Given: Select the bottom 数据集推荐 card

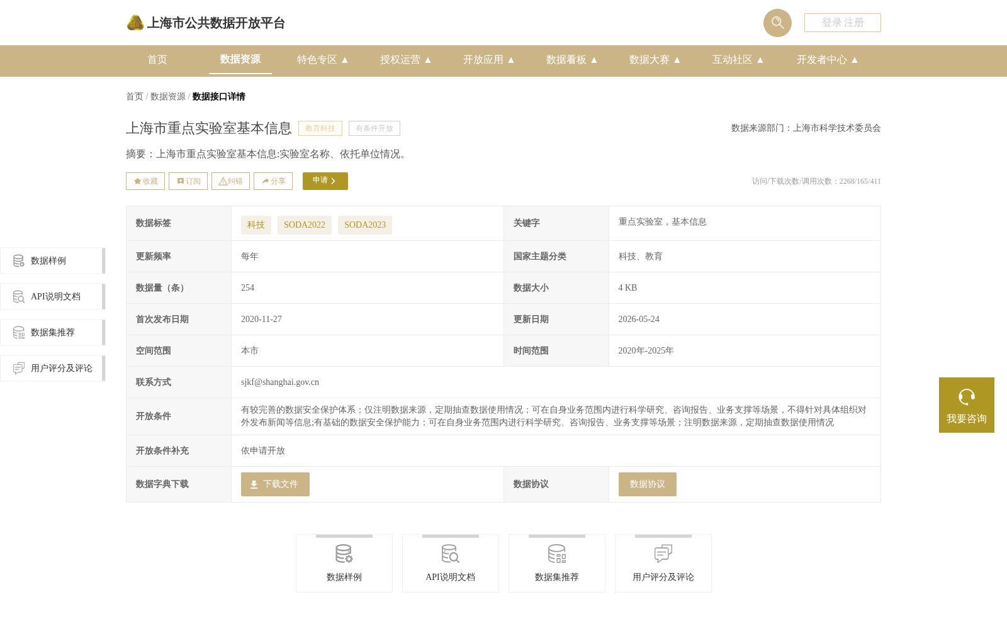Looking at the screenshot, I should point(557,564).
